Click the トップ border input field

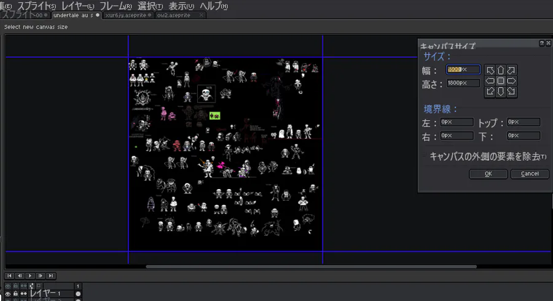524,122
